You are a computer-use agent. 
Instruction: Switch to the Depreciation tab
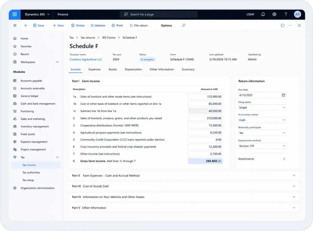133,69
